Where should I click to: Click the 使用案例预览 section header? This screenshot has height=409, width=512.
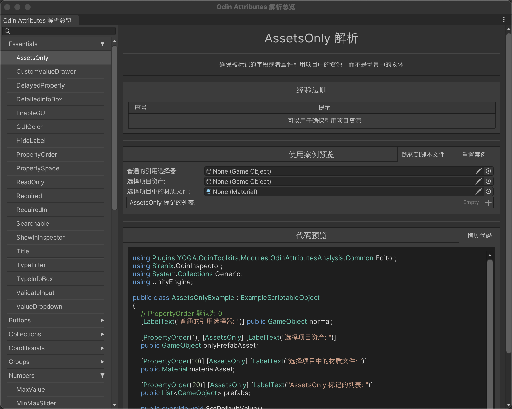coord(311,154)
